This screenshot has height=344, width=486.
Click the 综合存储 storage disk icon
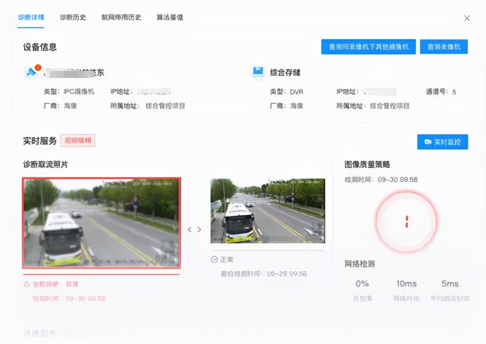tap(258, 72)
